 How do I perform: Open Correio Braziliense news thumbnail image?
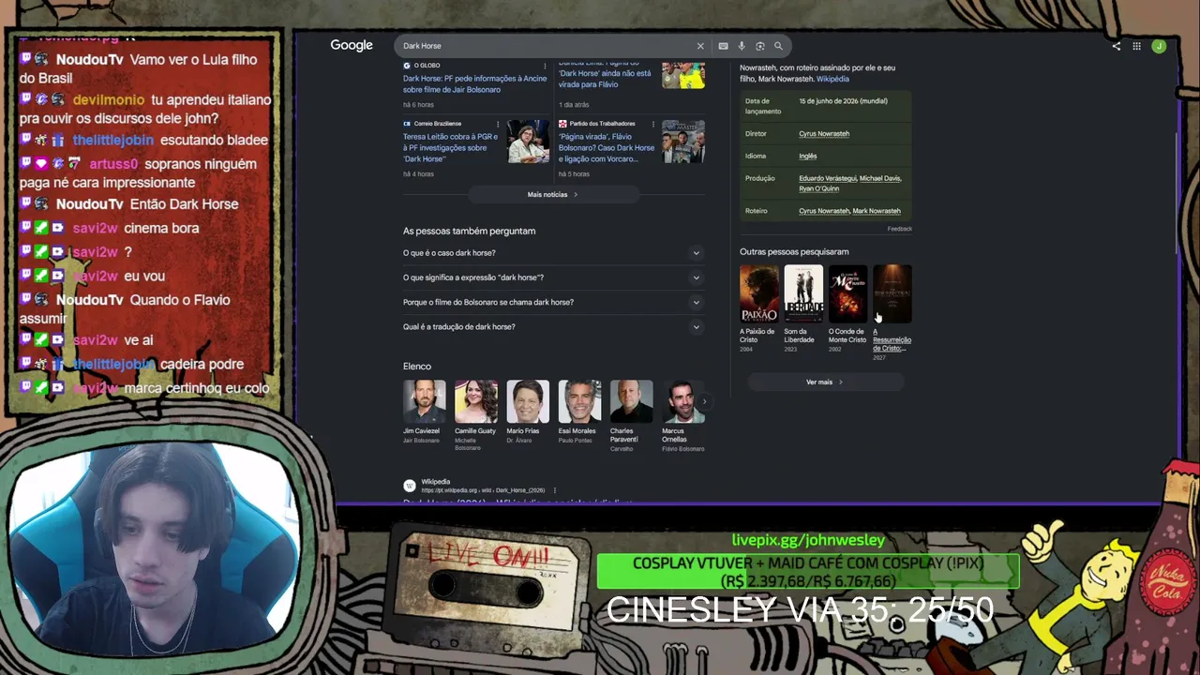[x=528, y=141]
